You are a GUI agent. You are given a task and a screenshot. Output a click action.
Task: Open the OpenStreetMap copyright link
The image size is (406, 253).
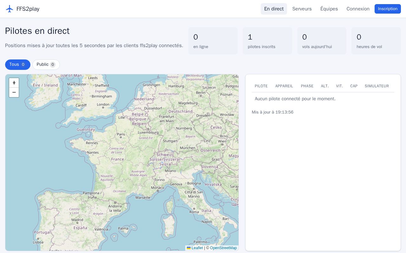(223, 248)
